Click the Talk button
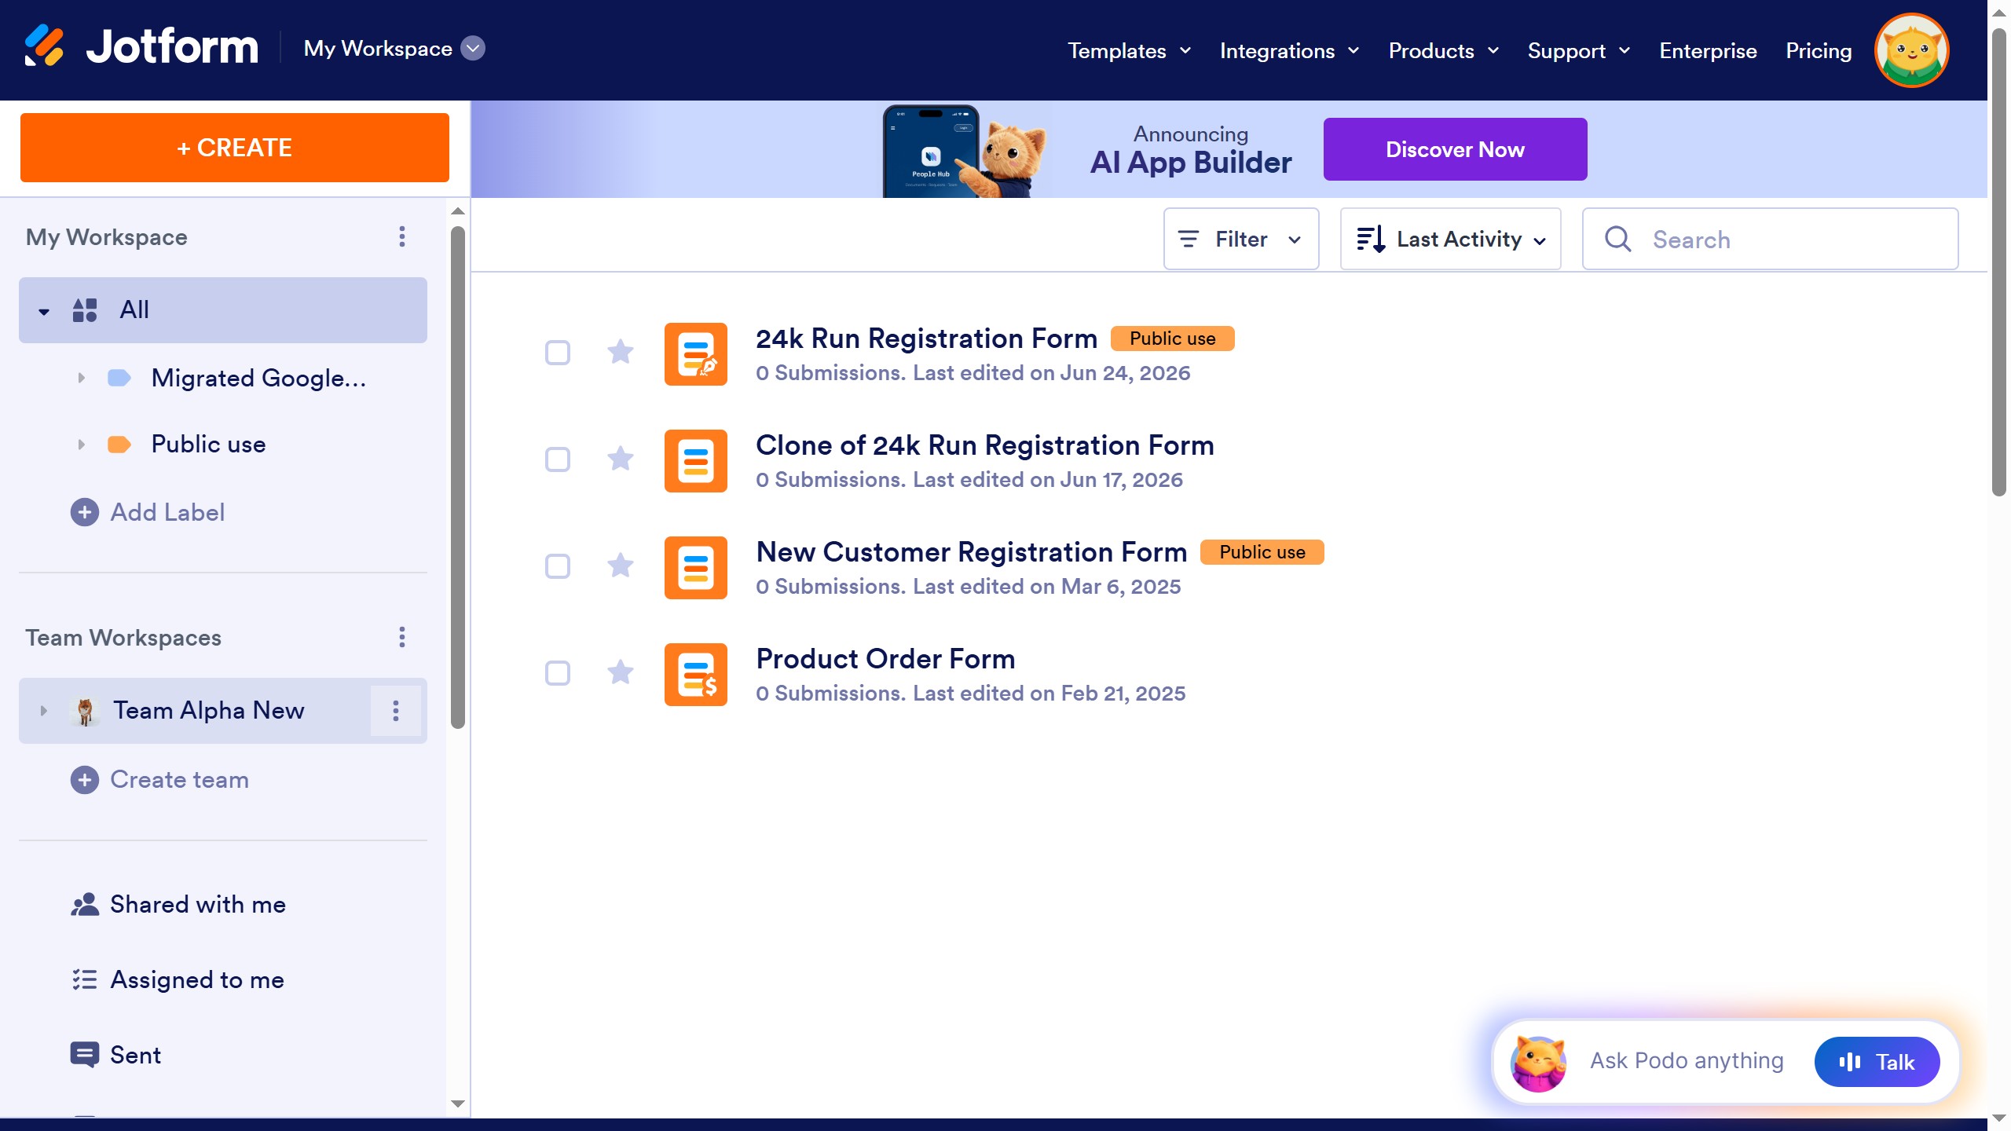Screen dimensions: 2011x1131 [x=1877, y=1062]
